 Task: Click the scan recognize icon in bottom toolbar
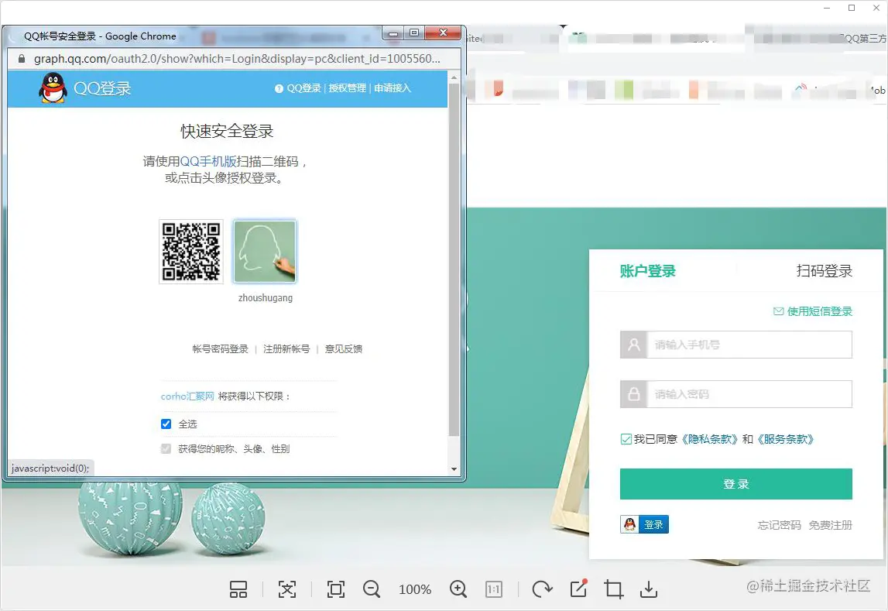[287, 589]
